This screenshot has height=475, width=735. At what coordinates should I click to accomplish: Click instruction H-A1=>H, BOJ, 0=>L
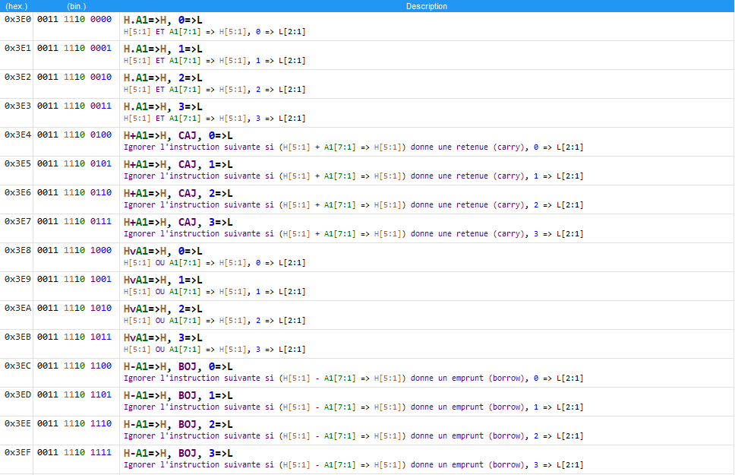tap(178, 366)
